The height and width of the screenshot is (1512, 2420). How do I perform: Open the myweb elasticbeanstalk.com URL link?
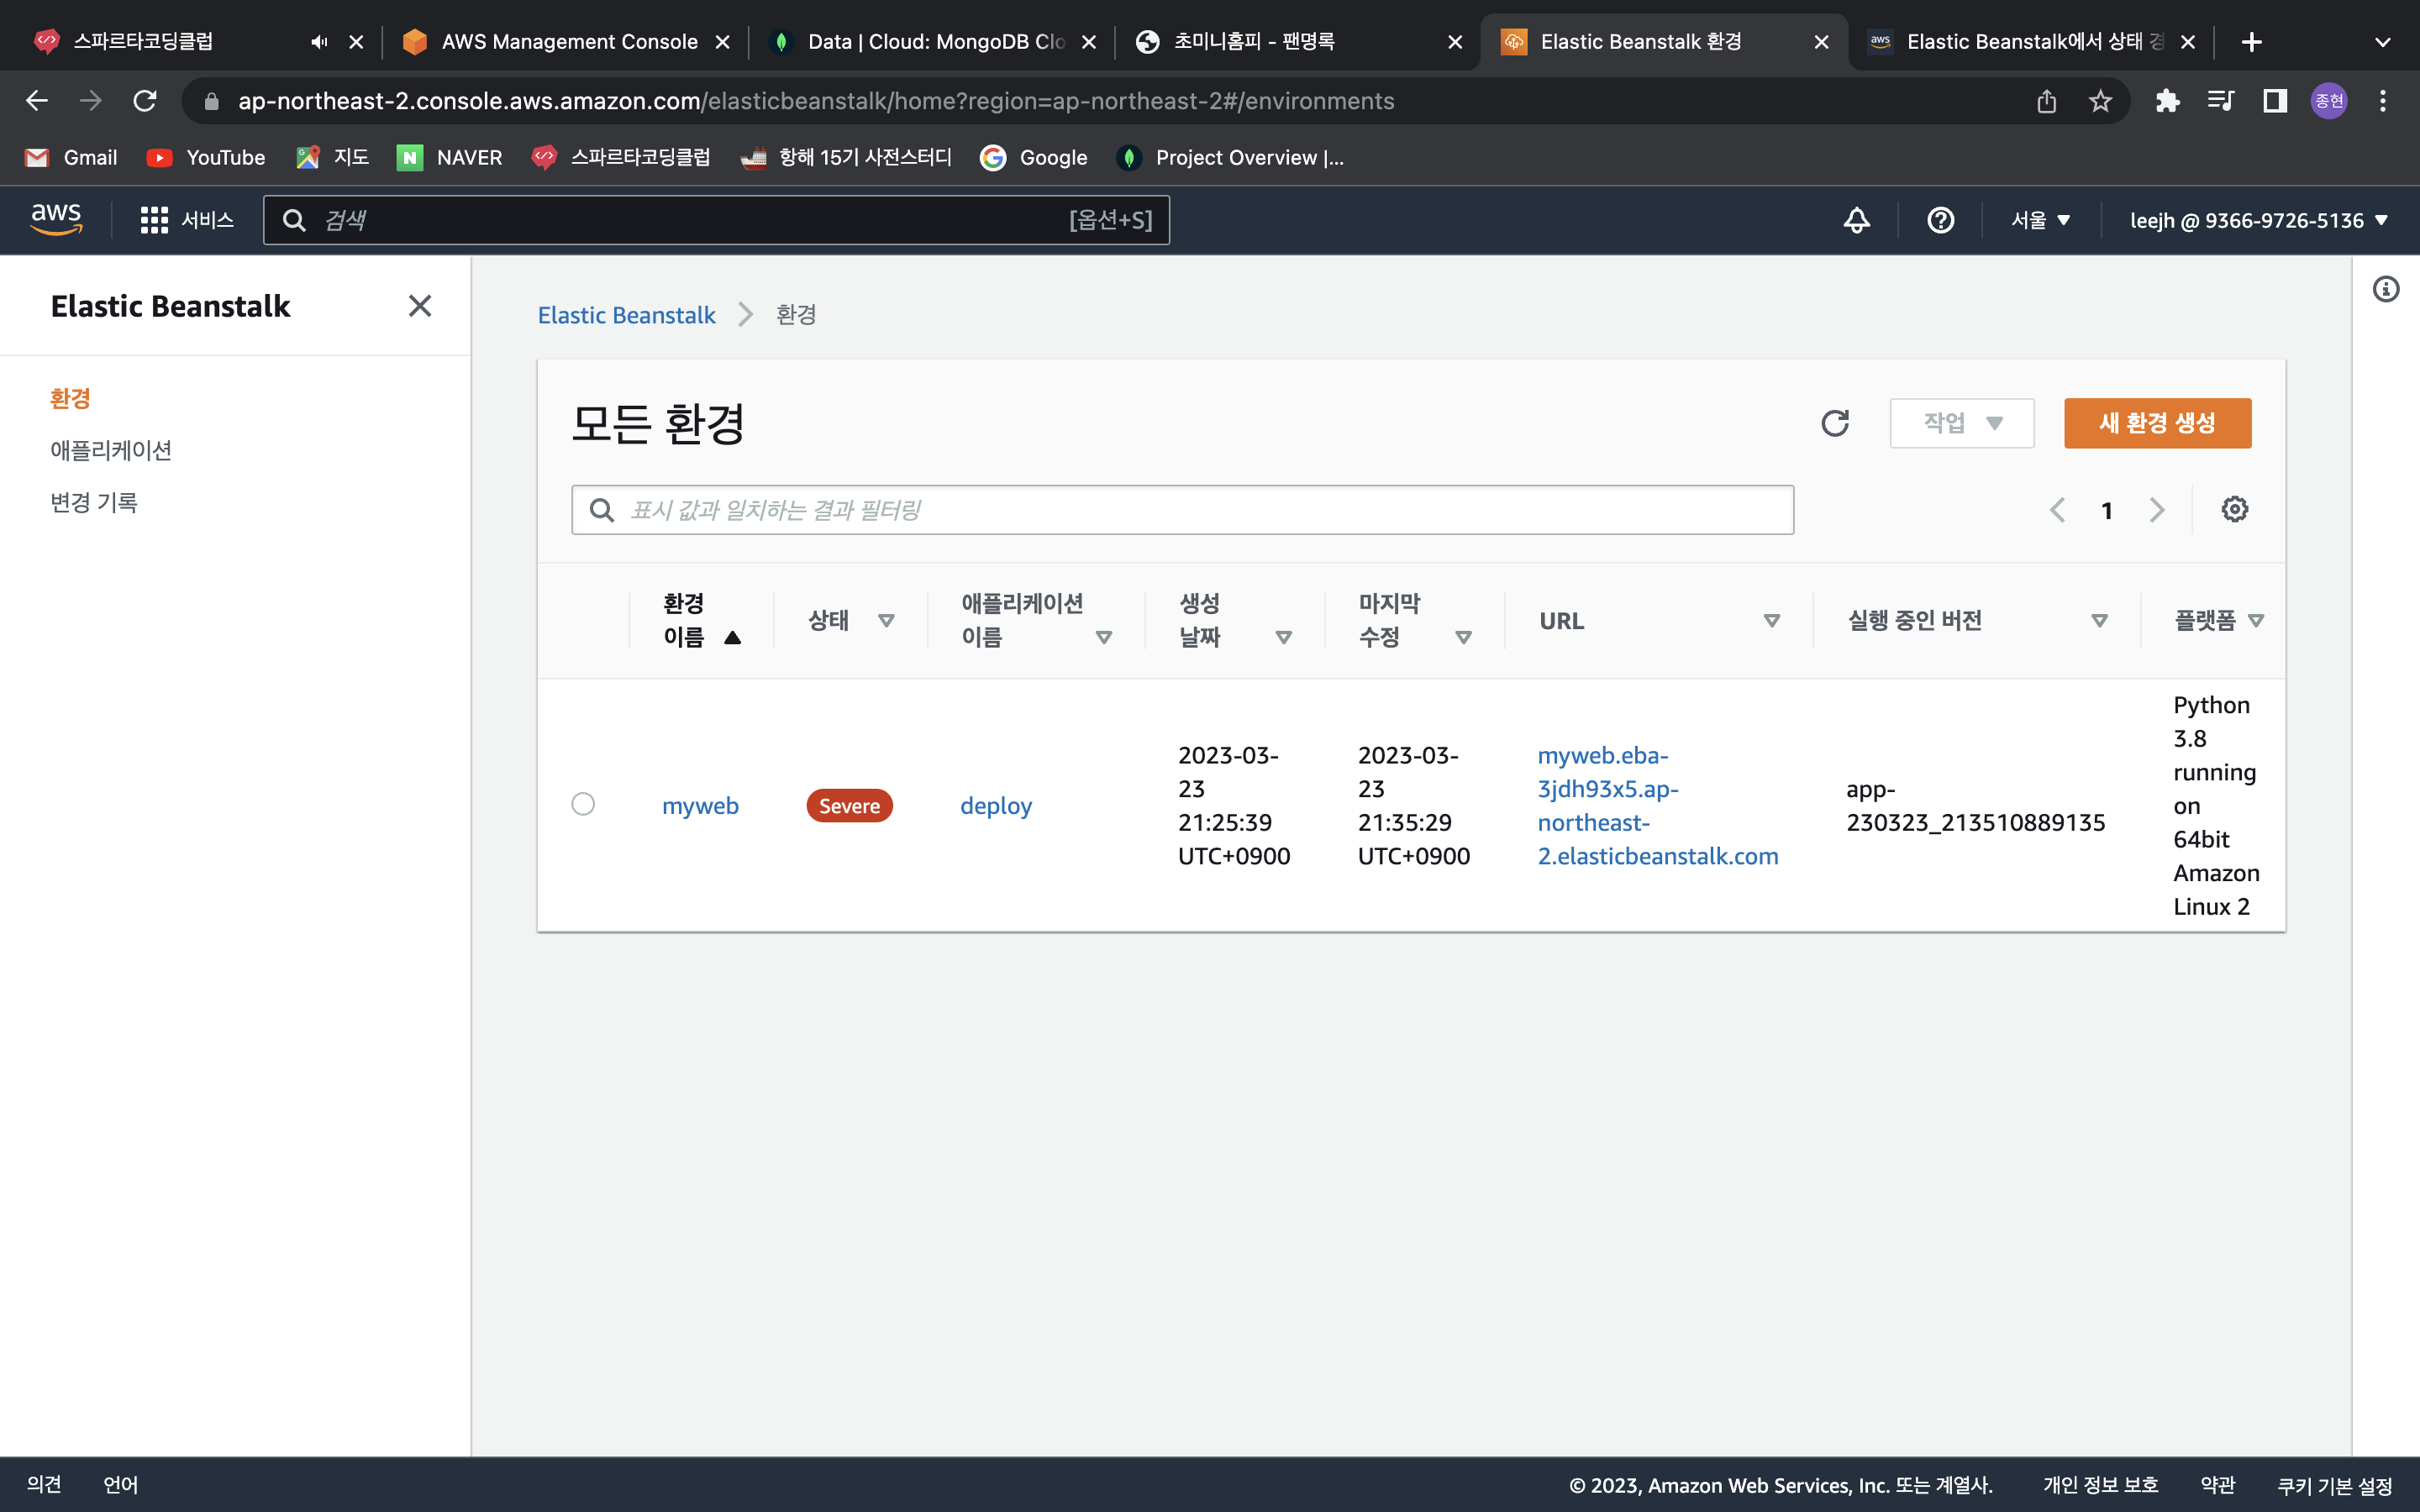tap(1658, 806)
